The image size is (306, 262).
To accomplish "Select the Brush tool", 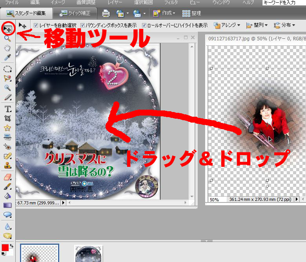I will point(7,186).
